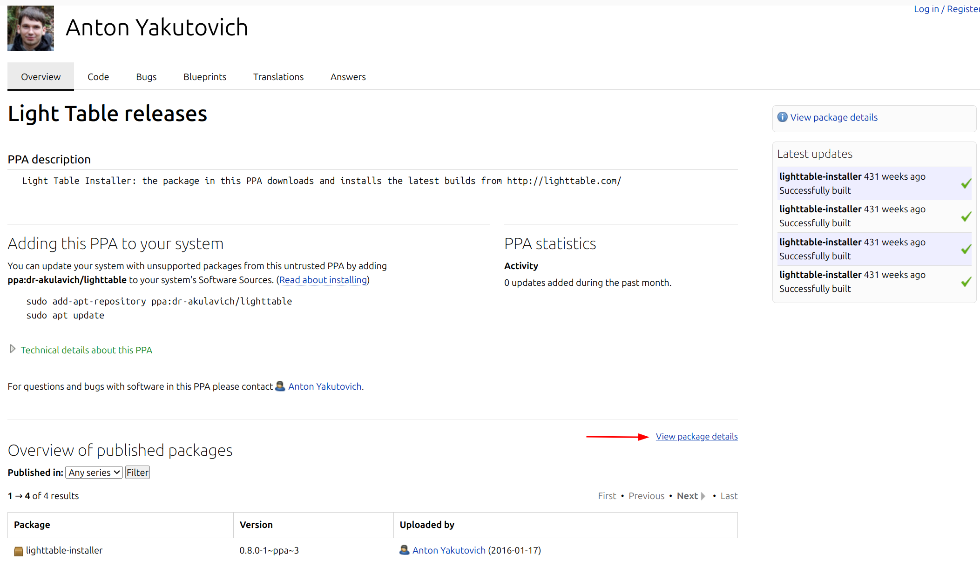Switch to the Bugs tab
Viewport: 980px width, 561px height.
[146, 77]
